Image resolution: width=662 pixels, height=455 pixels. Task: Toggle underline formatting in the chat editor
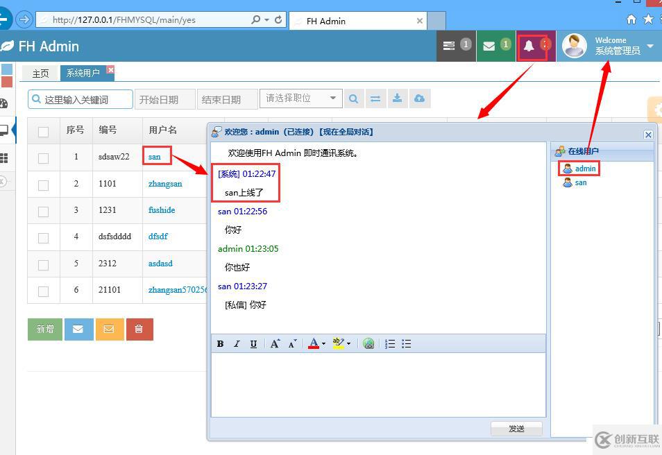pos(253,343)
